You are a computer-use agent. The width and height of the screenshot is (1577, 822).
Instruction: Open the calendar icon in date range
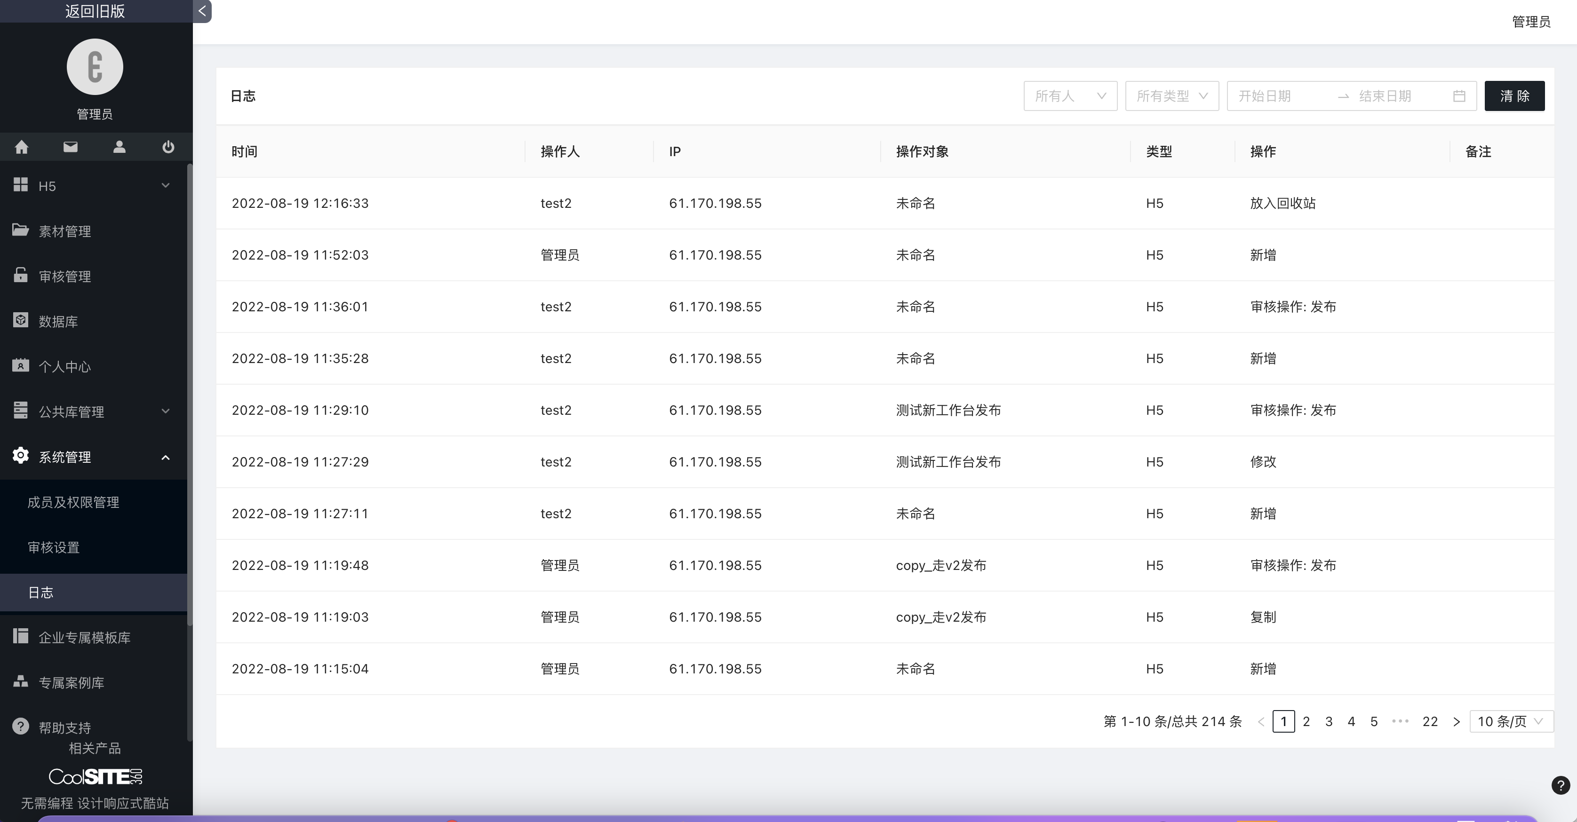coord(1459,96)
